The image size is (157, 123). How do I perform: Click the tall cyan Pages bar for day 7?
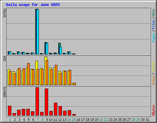click(38, 32)
